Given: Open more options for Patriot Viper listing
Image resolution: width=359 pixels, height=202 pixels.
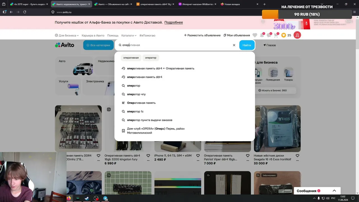Looking at the screenshot, I should (248, 161).
